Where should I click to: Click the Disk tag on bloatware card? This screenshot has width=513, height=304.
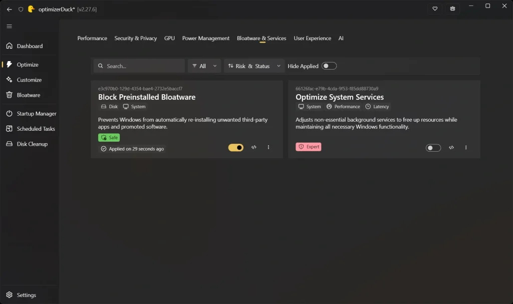point(109,107)
